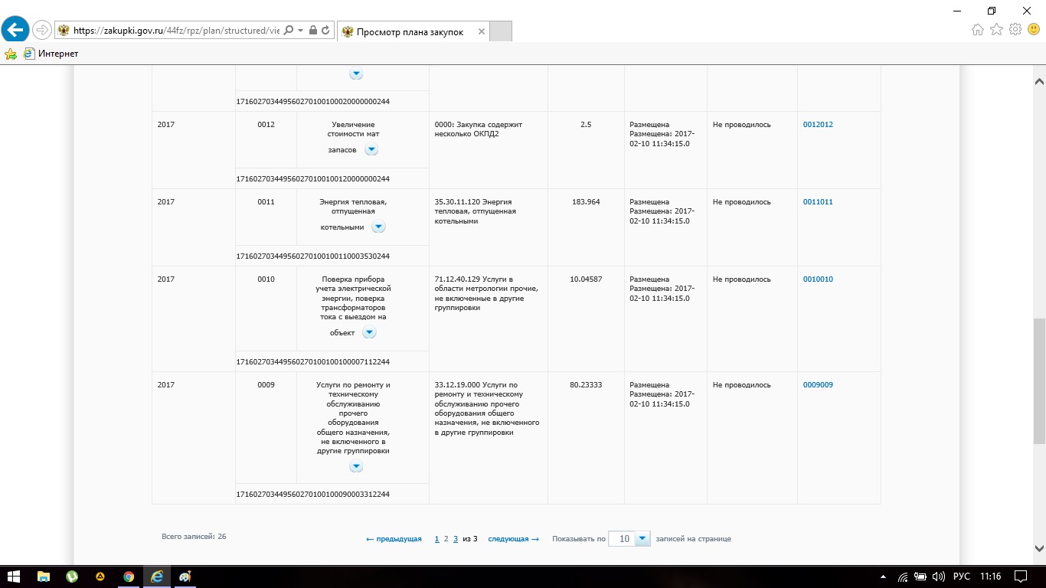Click the volume icon in system tray
The height and width of the screenshot is (588, 1046).
[x=938, y=577]
